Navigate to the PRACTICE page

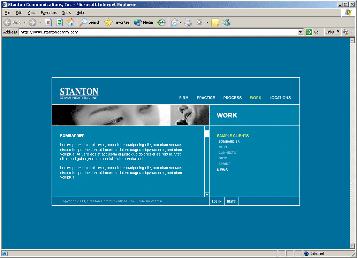(206, 98)
